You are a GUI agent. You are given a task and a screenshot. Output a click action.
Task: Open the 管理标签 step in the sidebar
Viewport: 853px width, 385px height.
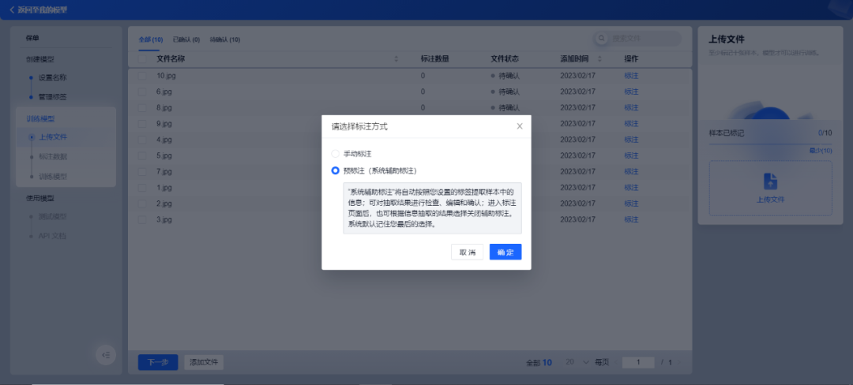coord(53,97)
